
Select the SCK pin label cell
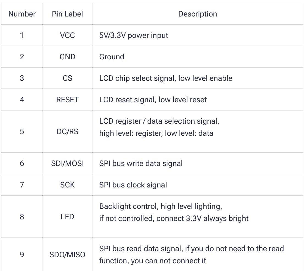coord(67,185)
